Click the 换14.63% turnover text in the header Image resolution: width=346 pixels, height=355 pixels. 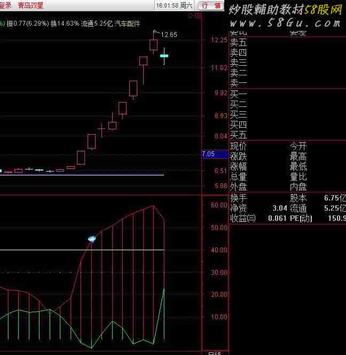[65, 24]
